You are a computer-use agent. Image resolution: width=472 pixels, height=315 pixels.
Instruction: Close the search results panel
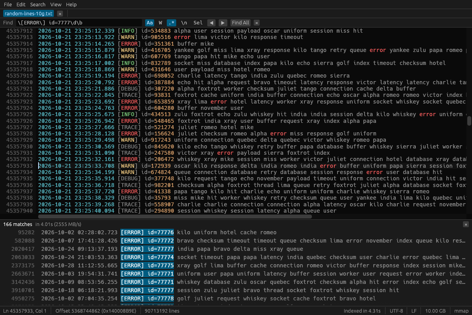(466, 224)
